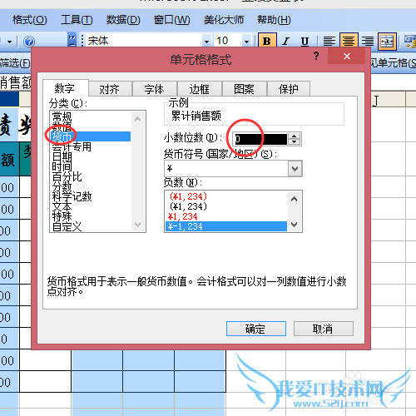Apply right text alignment
Image resolution: width=416 pixels, height=416 pixels.
click(x=368, y=41)
